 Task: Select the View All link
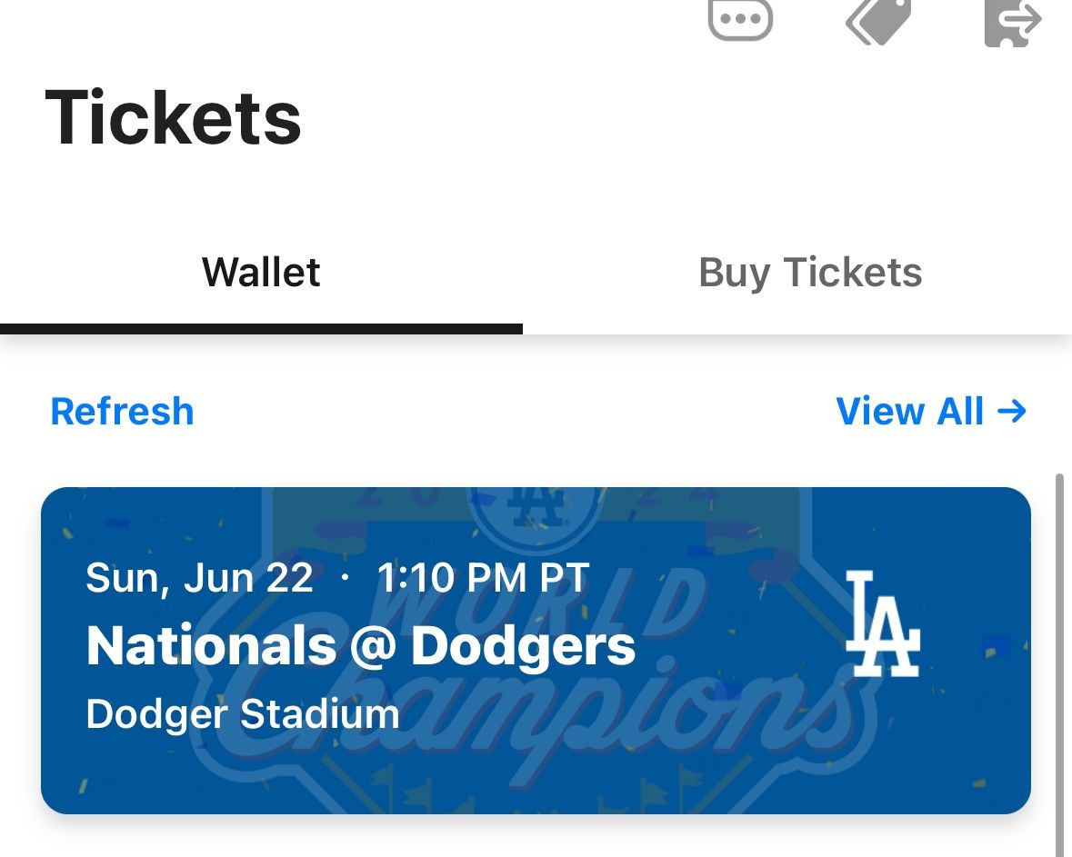910,412
